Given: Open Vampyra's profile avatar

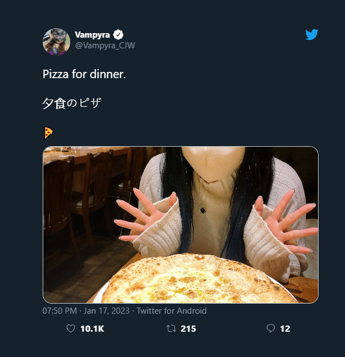Looking at the screenshot, I should (x=56, y=42).
